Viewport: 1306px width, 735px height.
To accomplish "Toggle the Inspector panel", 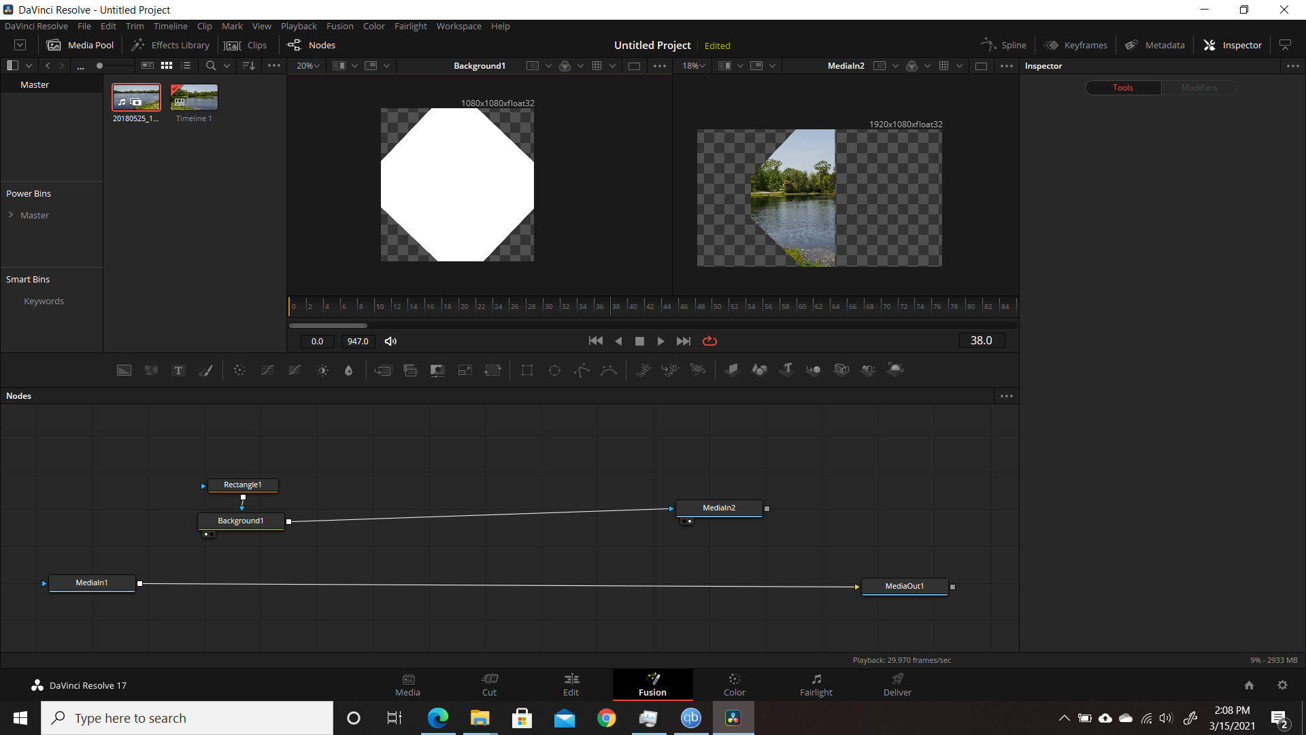I will 1233,45.
